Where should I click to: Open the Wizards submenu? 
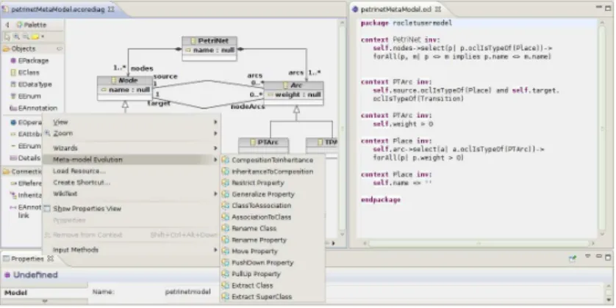132,148
